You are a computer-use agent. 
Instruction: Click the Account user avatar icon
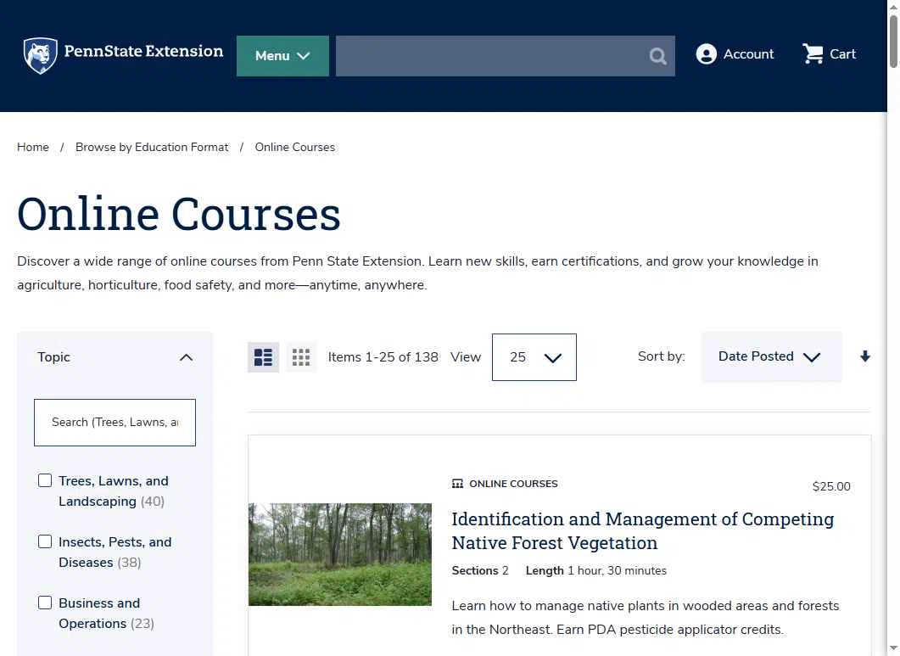[706, 54]
